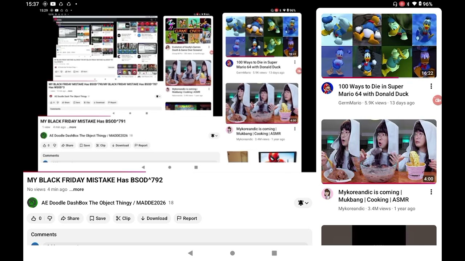
Task: Tap the Android back navigation button
Action: (x=190, y=253)
